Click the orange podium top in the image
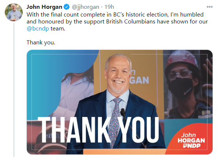The height and width of the screenshot is (157, 217). (125, 151)
